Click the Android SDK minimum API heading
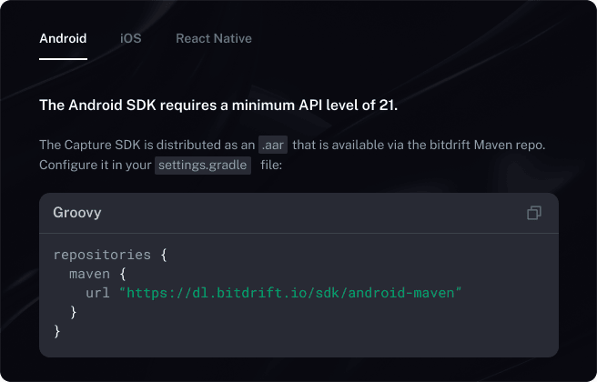 (218, 106)
